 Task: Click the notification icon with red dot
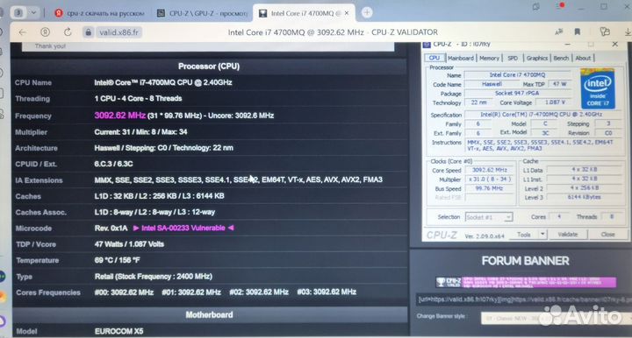(560, 7)
